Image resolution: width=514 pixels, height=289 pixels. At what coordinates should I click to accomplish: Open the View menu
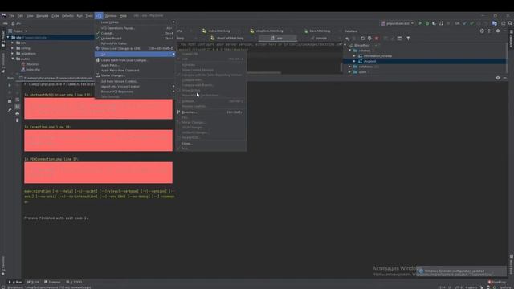pos(30,16)
